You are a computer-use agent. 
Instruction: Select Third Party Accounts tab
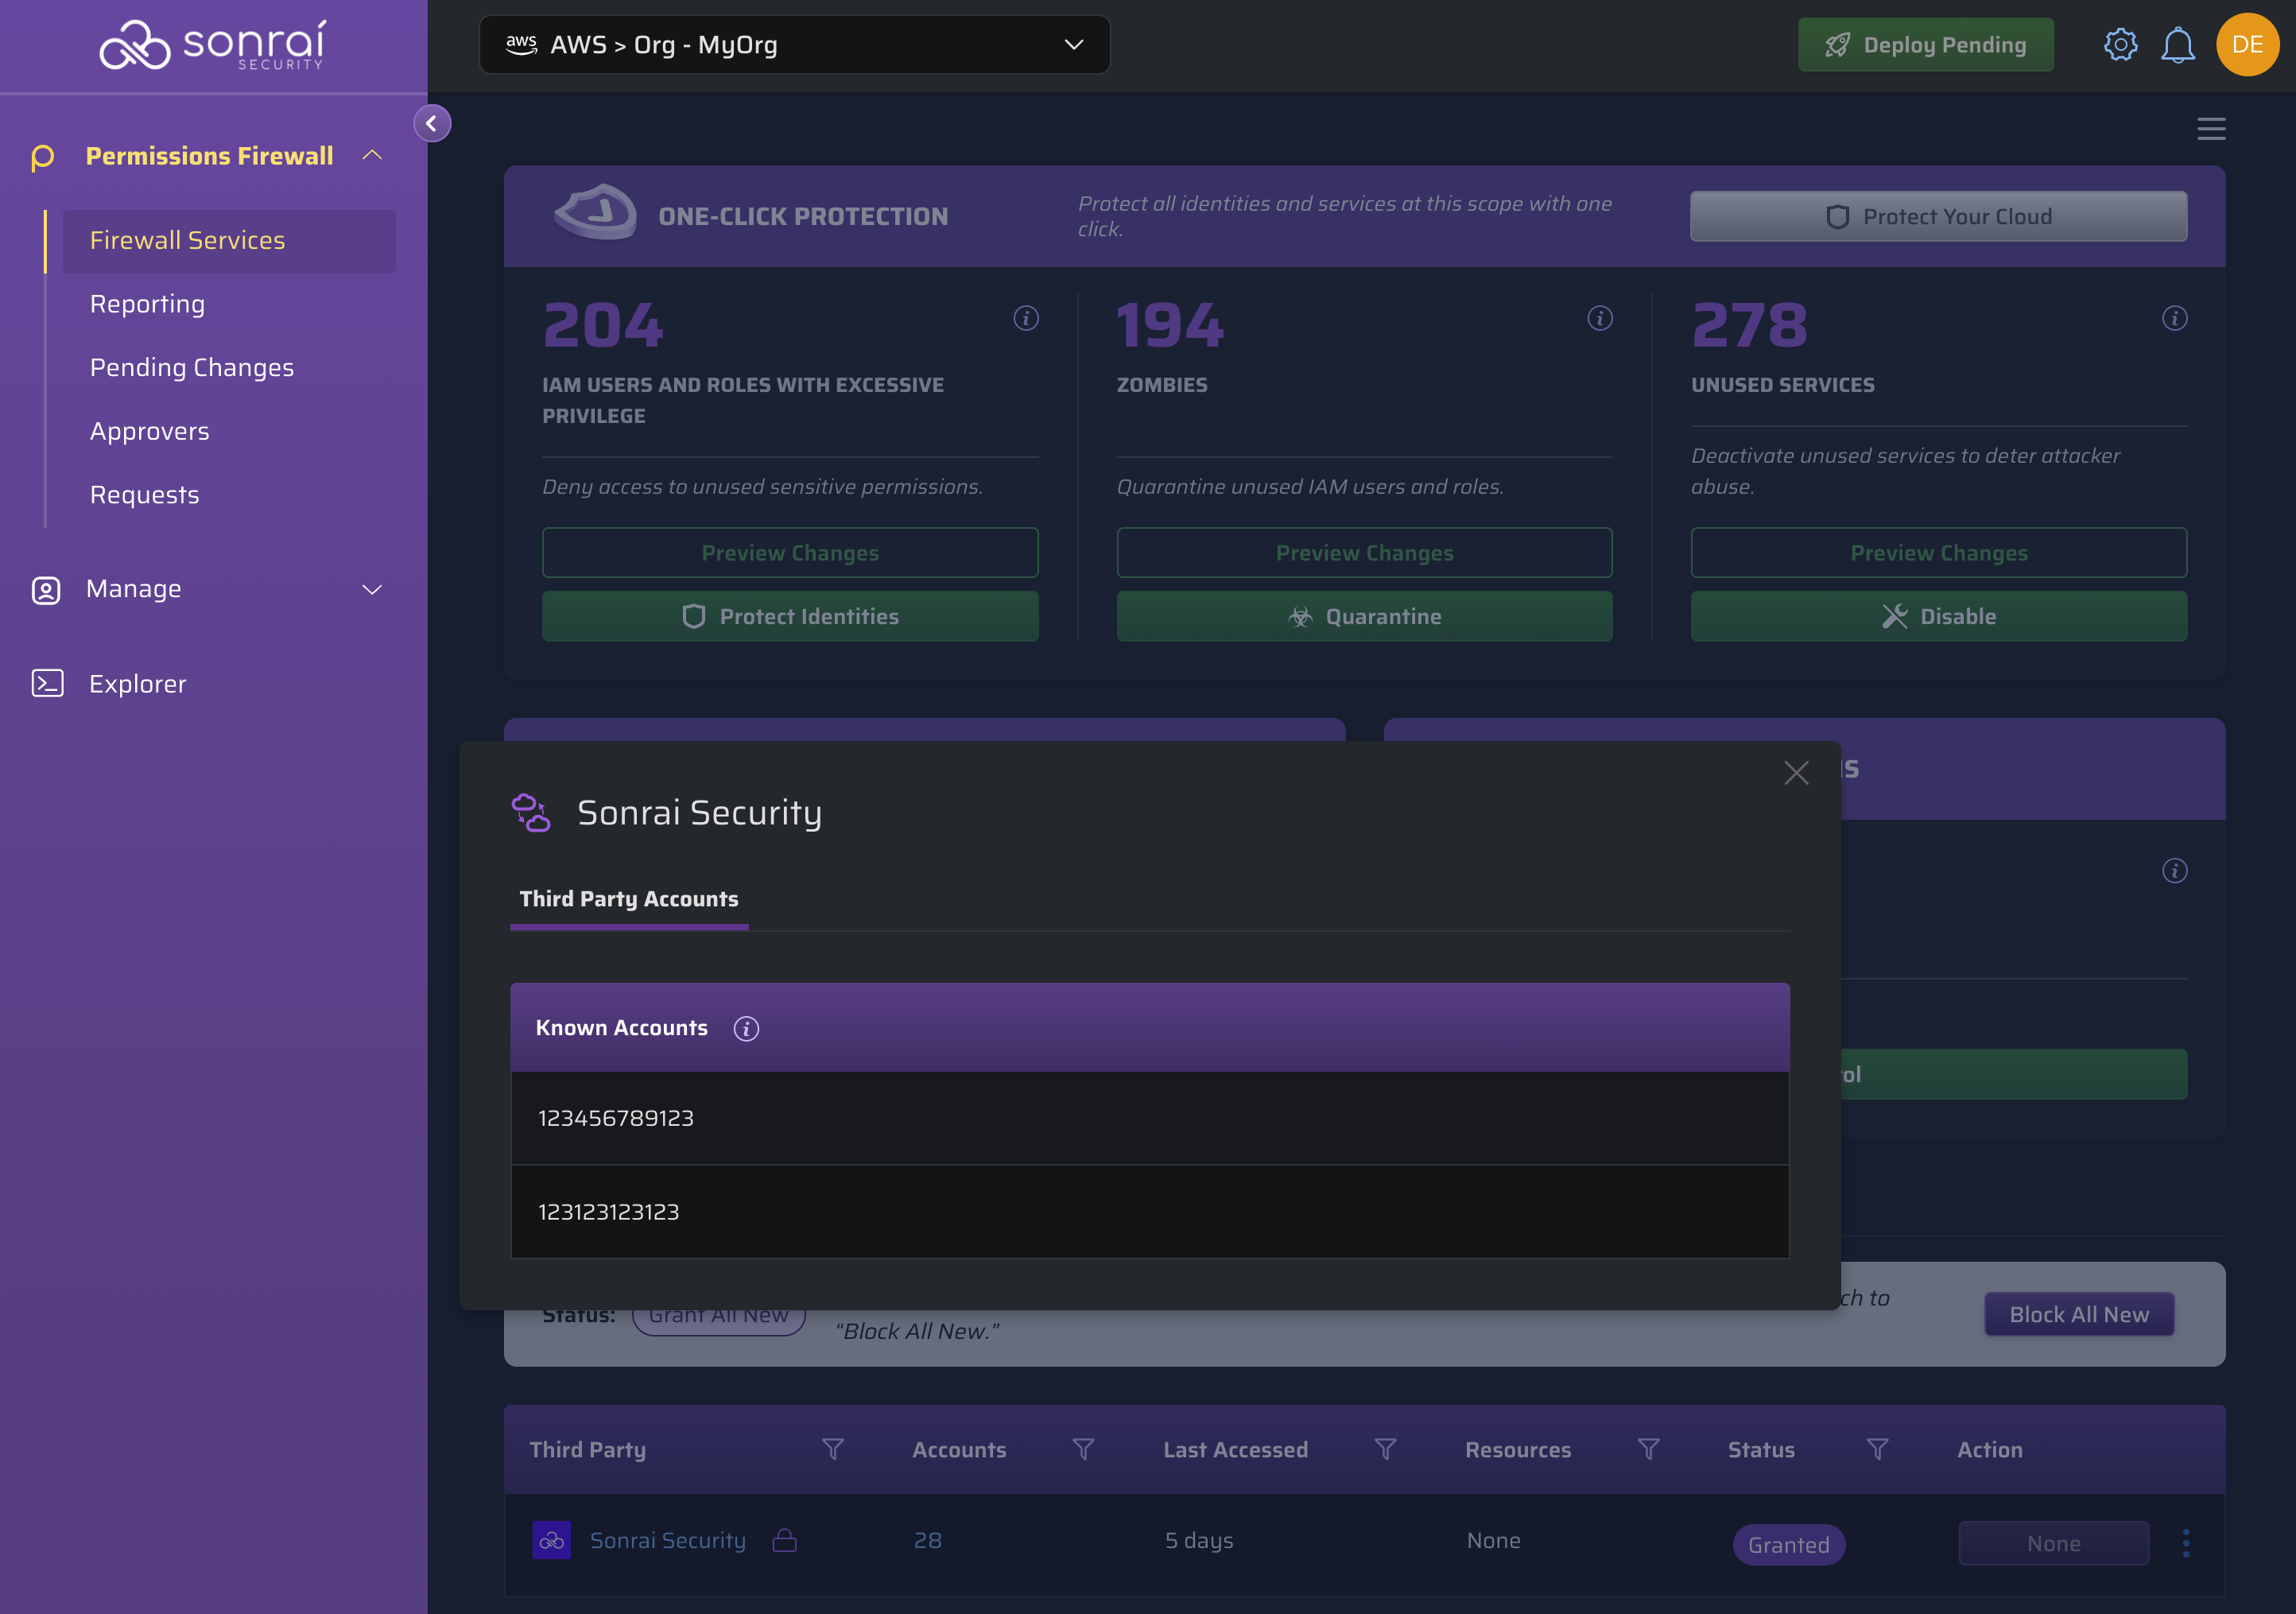click(x=629, y=899)
